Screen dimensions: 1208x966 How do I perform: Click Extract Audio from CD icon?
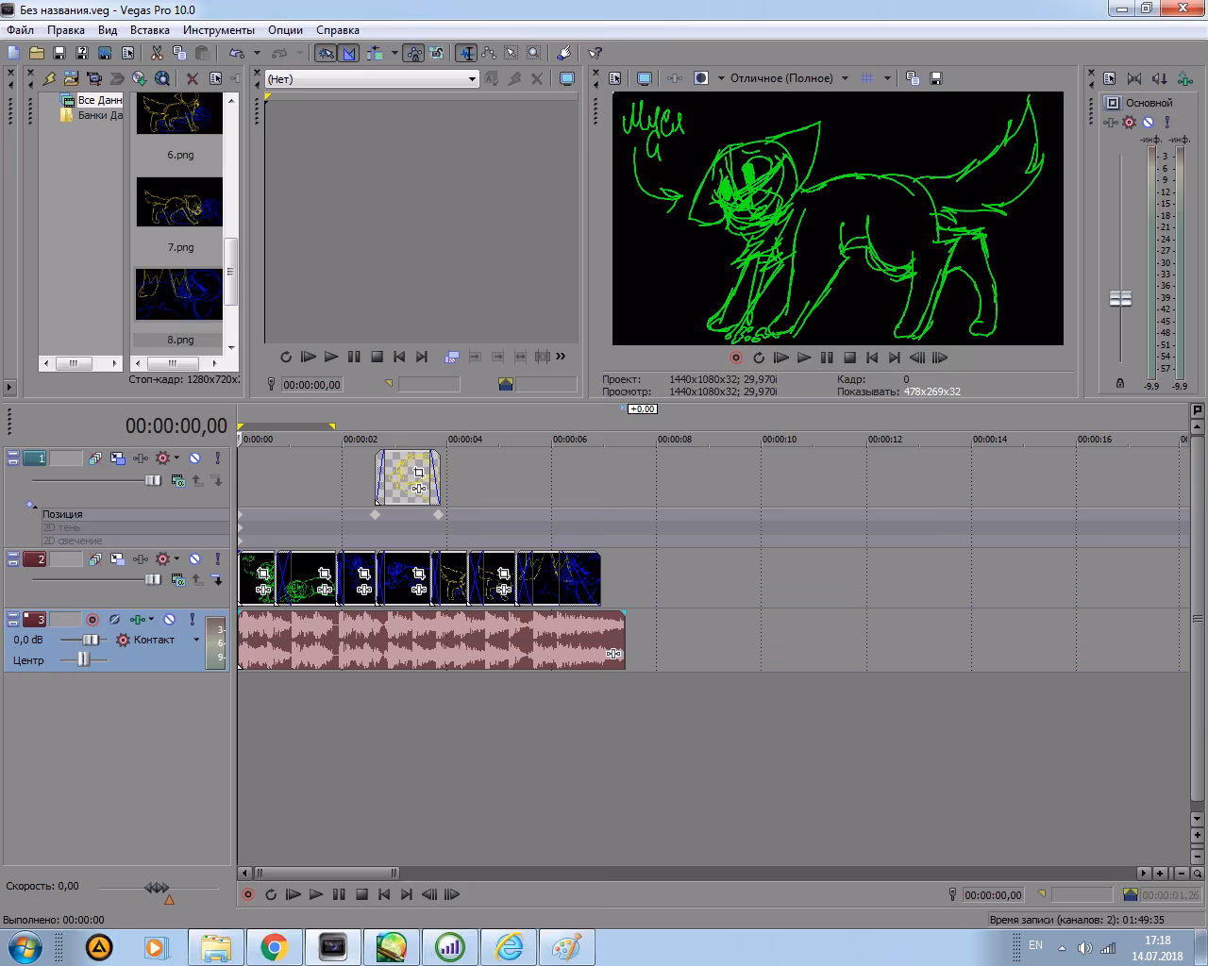tap(139, 78)
